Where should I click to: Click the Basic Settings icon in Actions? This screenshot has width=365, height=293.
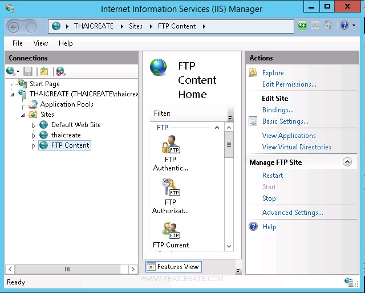coord(253,121)
